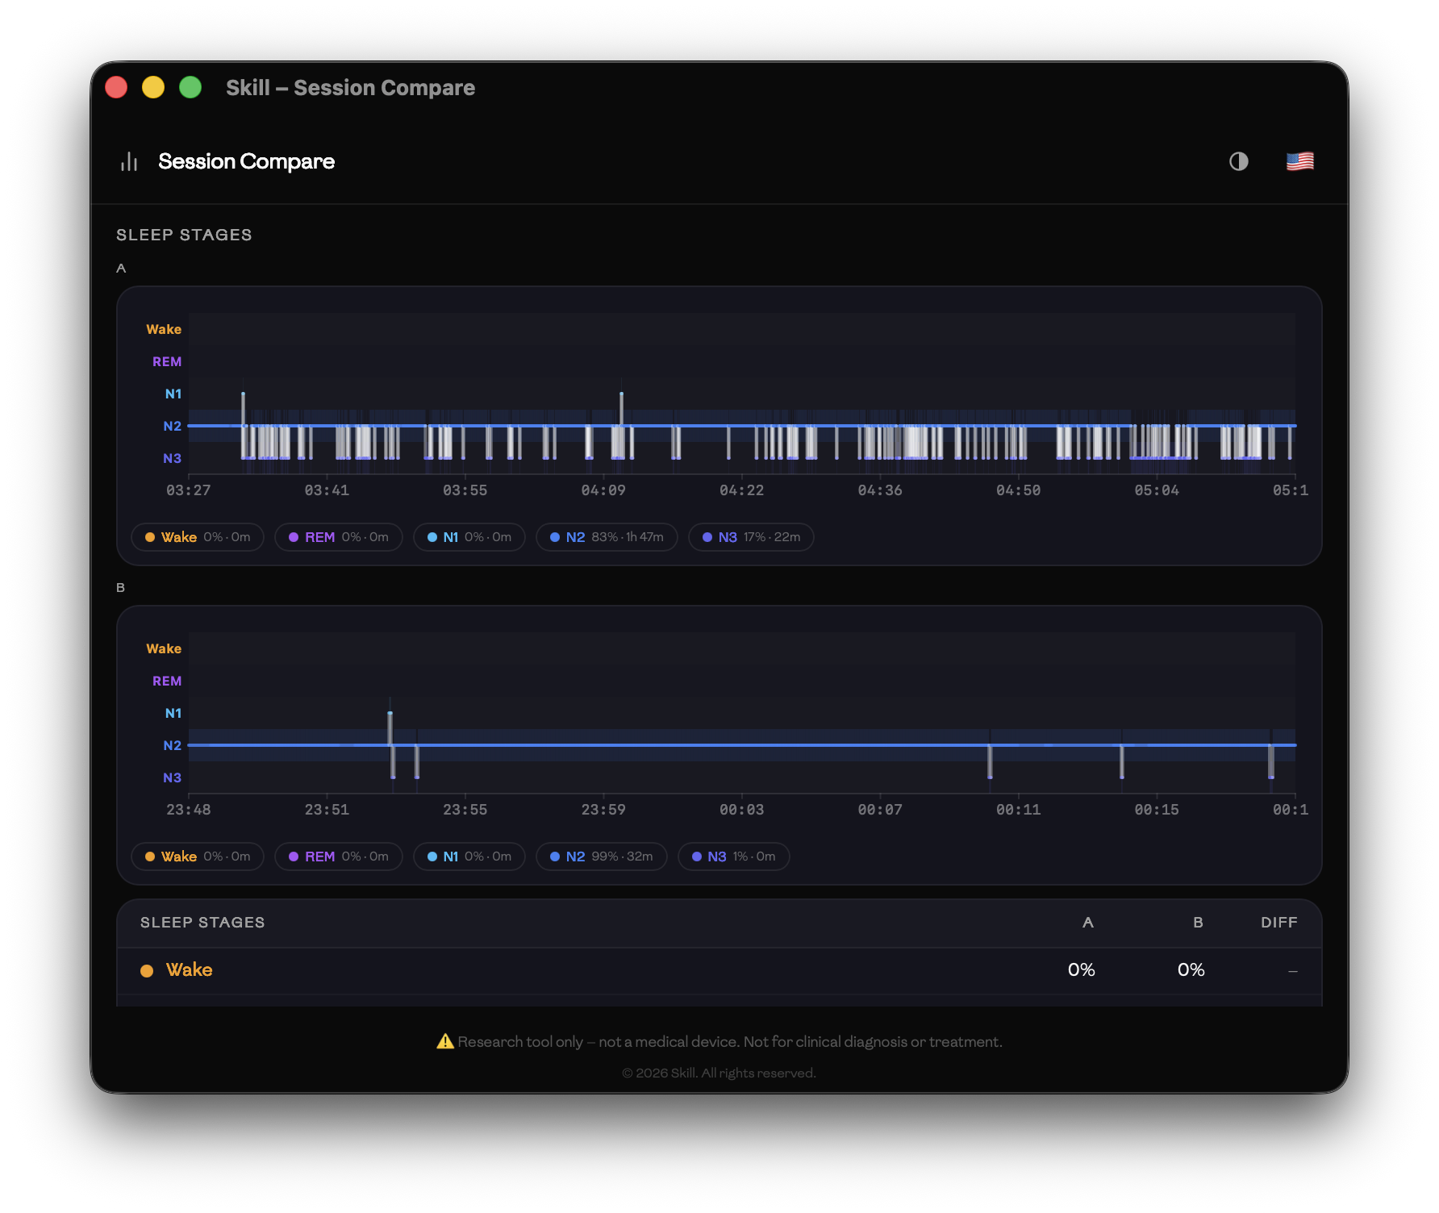Click the REM legend dot in session B

tap(292, 857)
